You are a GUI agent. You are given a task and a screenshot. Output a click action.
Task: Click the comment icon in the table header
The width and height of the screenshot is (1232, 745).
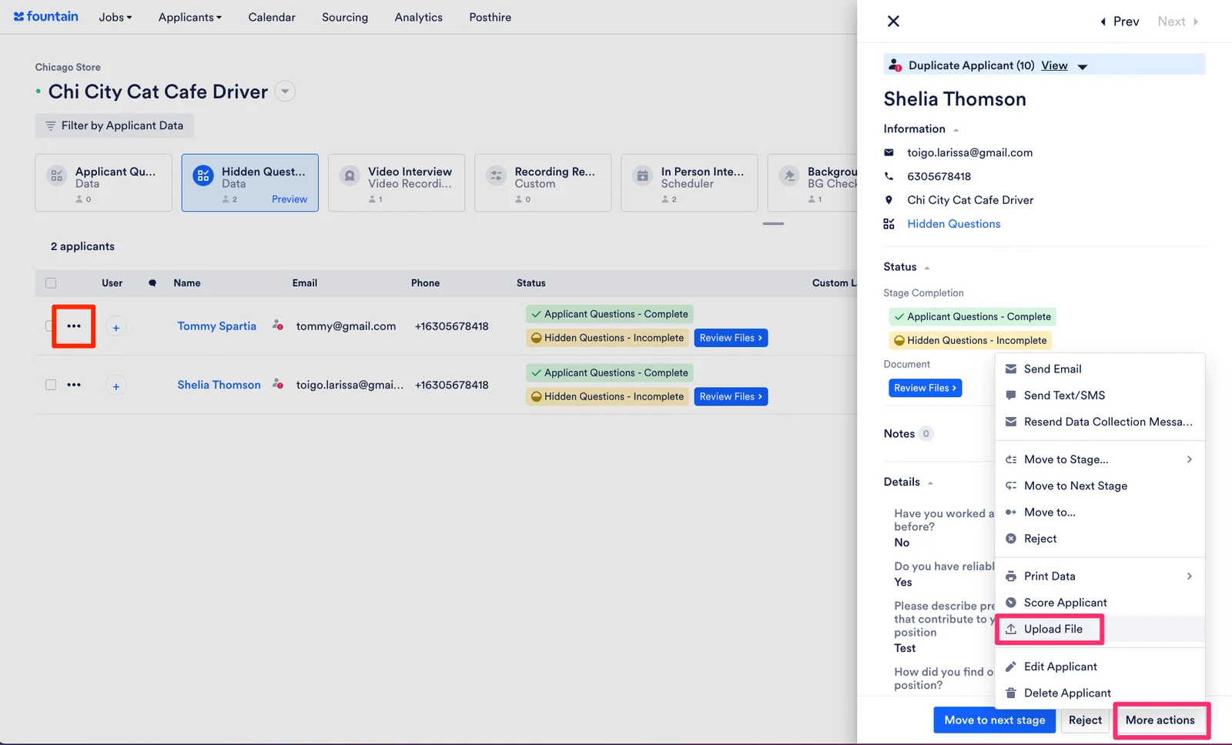(152, 283)
